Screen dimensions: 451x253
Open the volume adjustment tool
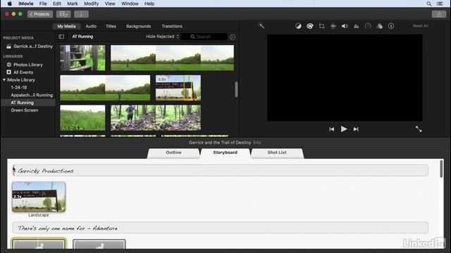[345, 26]
